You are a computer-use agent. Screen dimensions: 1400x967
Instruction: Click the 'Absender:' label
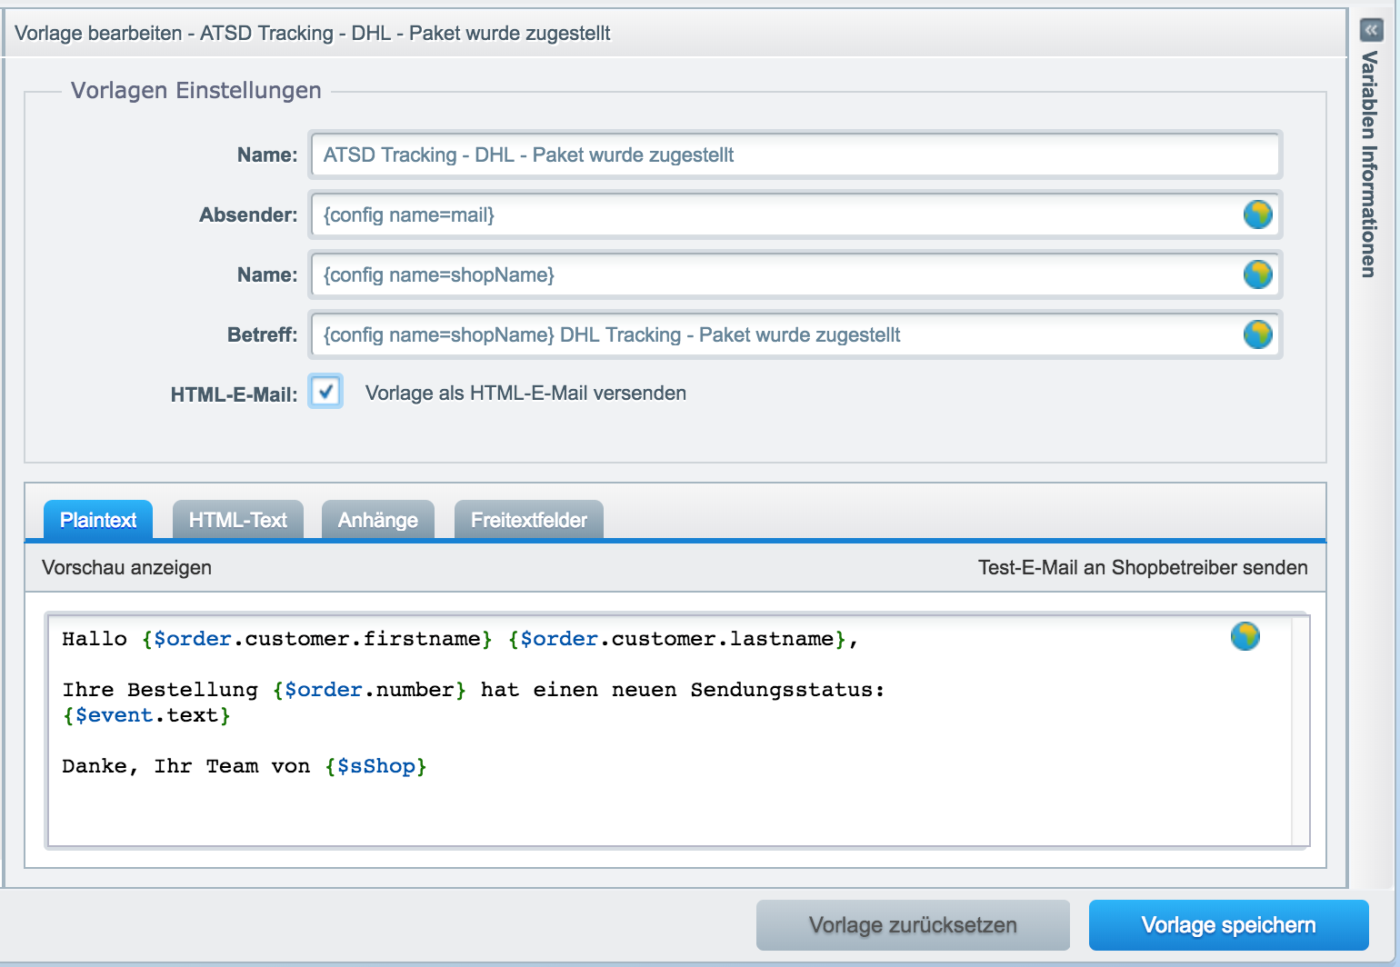(x=248, y=214)
